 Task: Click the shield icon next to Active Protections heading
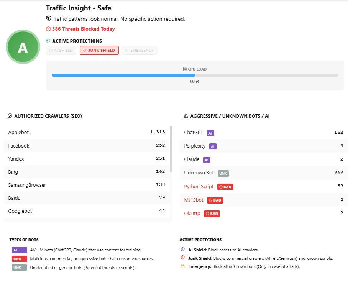click(x=48, y=41)
